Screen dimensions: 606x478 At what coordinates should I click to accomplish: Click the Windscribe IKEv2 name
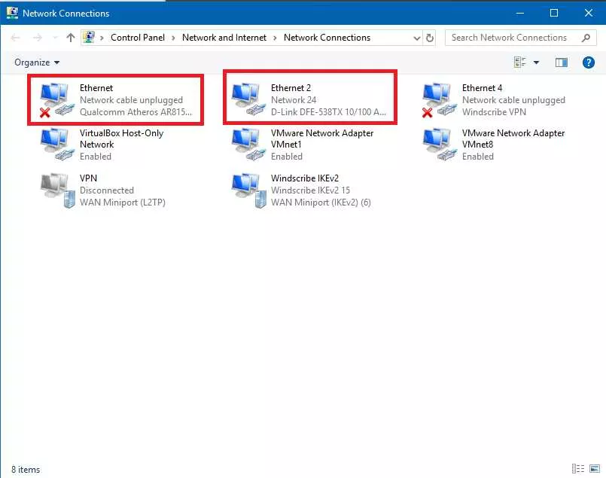coord(305,178)
